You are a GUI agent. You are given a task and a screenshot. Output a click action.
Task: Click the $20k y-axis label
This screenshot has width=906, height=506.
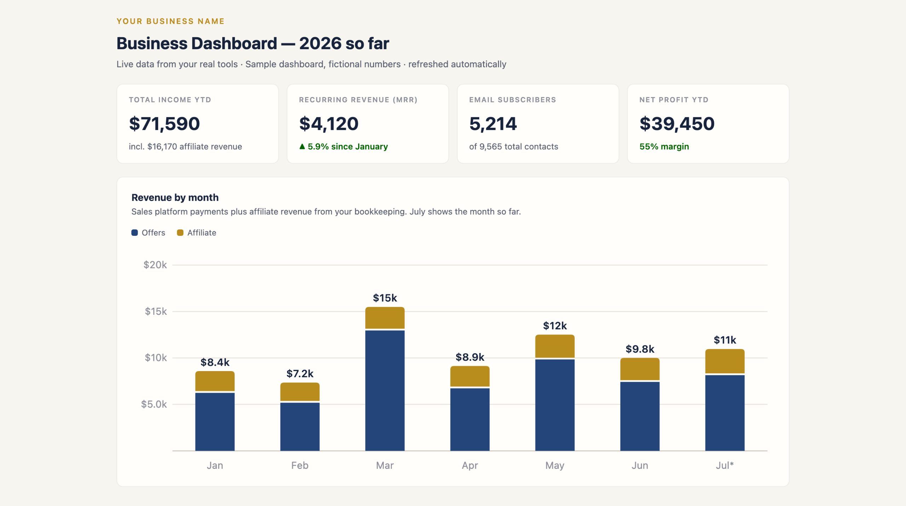coord(155,265)
